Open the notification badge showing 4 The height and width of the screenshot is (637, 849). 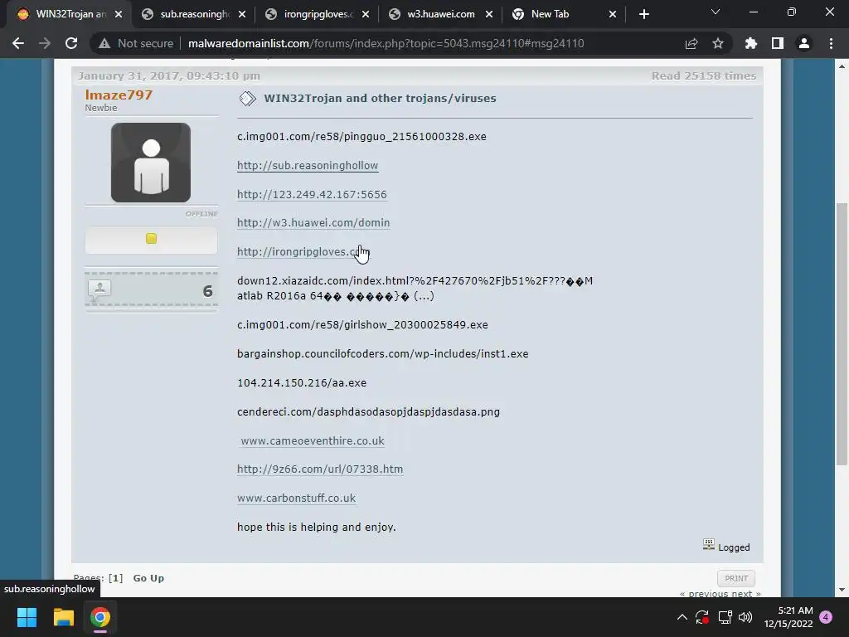(x=826, y=617)
